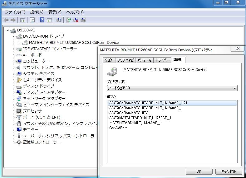
Task: Click the DVD/CD-ROM ドライブ category icon
Action: pos(19,36)
